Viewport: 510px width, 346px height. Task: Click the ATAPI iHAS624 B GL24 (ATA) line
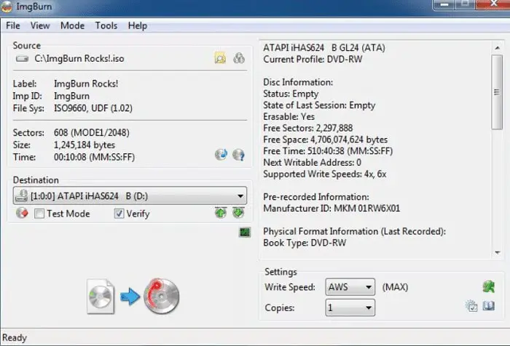pyautogui.click(x=324, y=48)
